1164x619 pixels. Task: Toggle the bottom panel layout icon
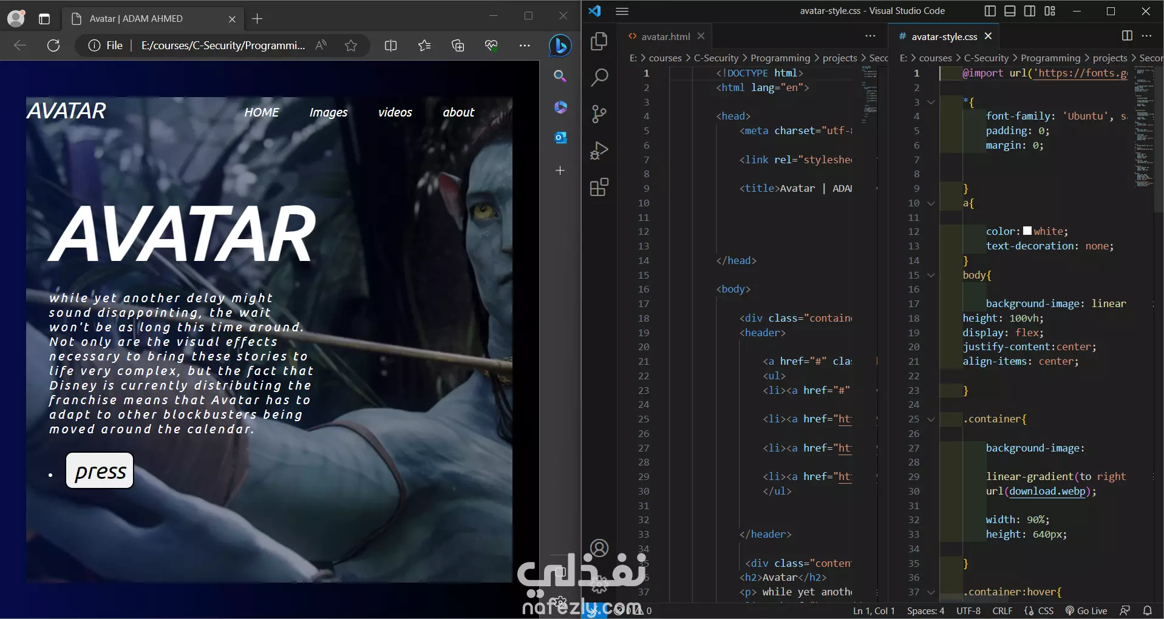[1010, 11]
